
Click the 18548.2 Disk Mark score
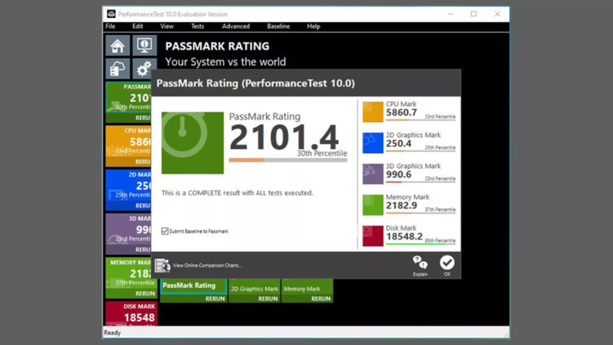[x=405, y=237]
